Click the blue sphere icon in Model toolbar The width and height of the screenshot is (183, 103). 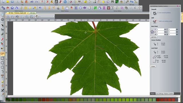(65, 2)
